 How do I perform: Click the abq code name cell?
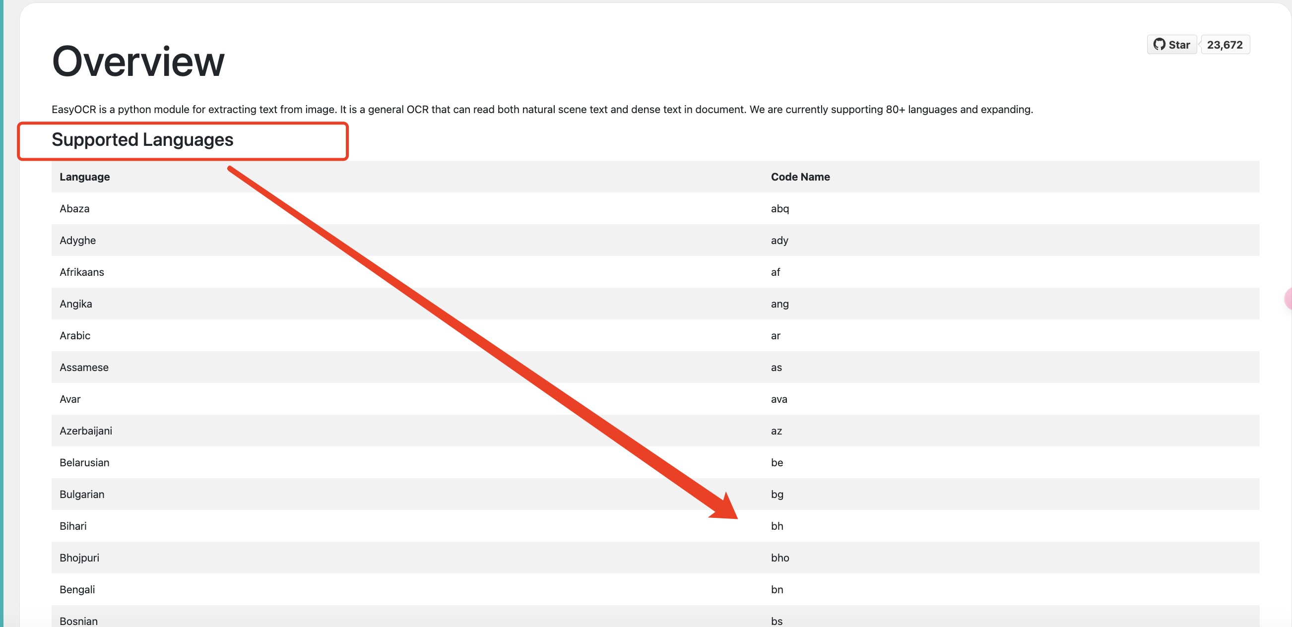coord(779,209)
